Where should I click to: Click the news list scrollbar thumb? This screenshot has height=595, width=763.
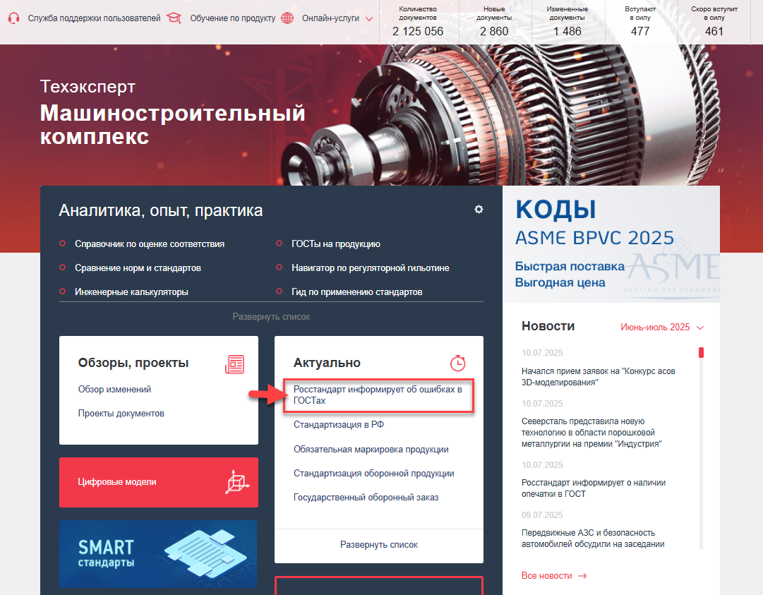(x=701, y=352)
